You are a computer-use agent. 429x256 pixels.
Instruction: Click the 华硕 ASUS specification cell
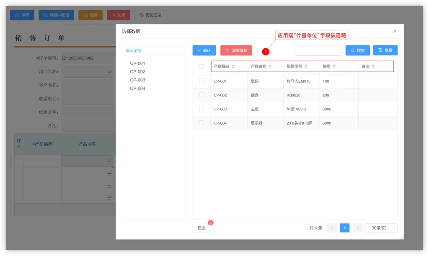click(x=301, y=109)
